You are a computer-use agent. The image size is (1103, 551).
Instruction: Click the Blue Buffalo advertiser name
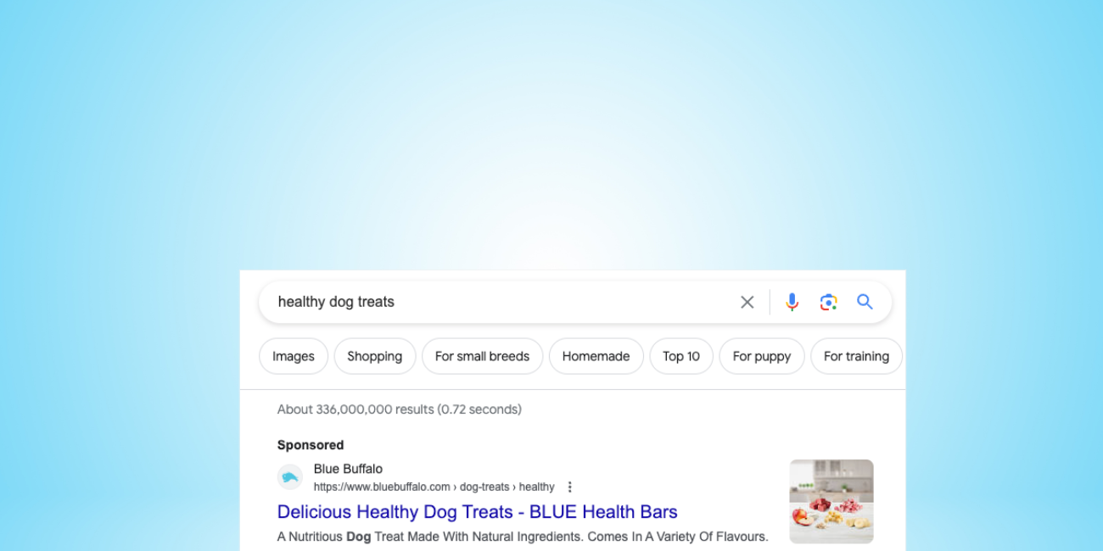coord(348,469)
